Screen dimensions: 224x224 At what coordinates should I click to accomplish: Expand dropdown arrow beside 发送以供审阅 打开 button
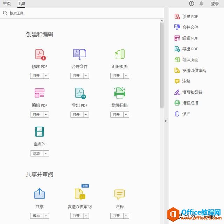point(86,216)
